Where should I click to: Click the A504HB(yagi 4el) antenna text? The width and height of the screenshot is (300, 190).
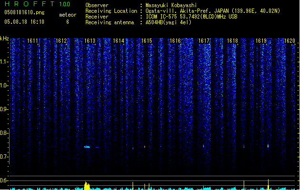point(168,22)
